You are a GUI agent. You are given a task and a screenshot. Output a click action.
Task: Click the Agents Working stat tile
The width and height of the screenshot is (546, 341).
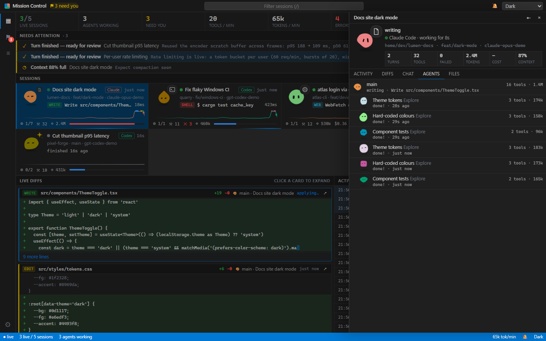click(110, 21)
